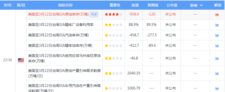Click the 时间 column header
Viewport: 225px width, 92px height.
point(7,5)
